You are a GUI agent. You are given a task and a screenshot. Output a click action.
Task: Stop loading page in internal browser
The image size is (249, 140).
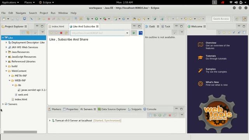click(x=61, y=33)
